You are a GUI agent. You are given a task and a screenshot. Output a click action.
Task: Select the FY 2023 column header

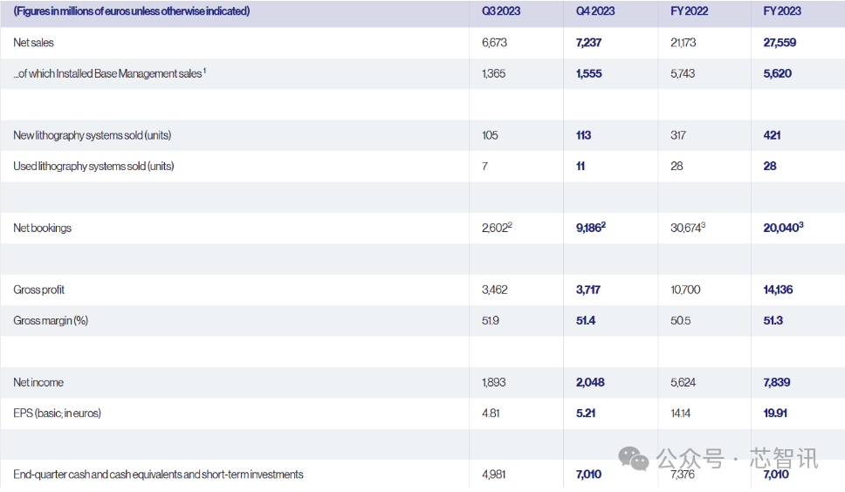pos(782,11)
